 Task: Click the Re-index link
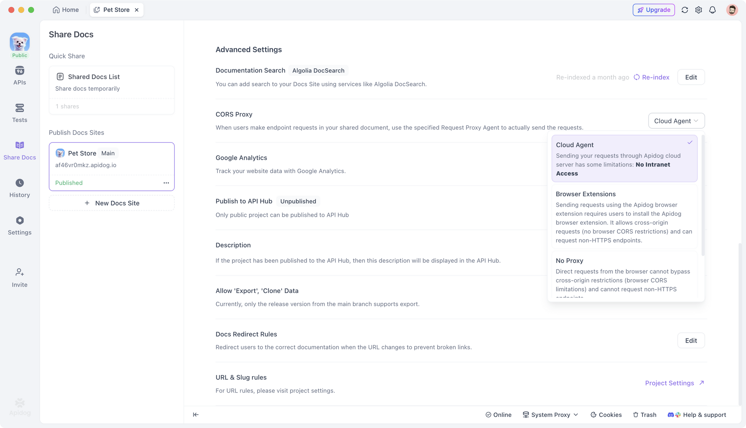pyautogui.click(x=651, y=77)
